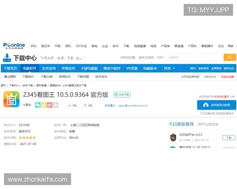Open 下载专题 submenu link
Screen dimensions: 237x189
(x=83, y=77)
